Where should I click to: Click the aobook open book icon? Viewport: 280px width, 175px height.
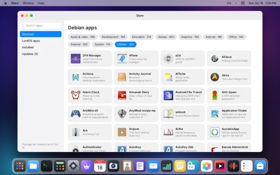tap(168, 114)
